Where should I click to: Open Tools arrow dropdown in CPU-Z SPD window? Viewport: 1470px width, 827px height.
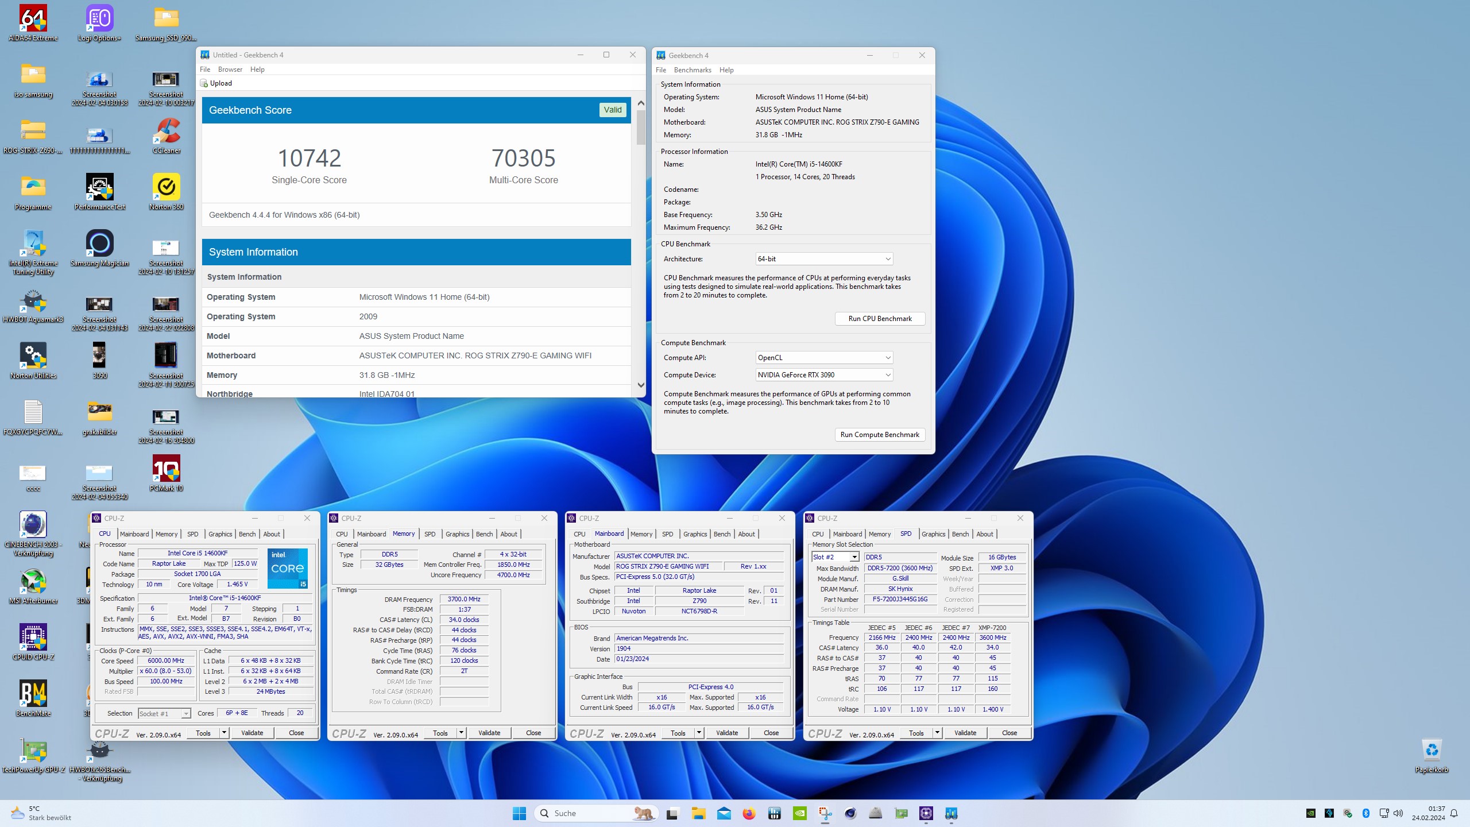[938, 733]
